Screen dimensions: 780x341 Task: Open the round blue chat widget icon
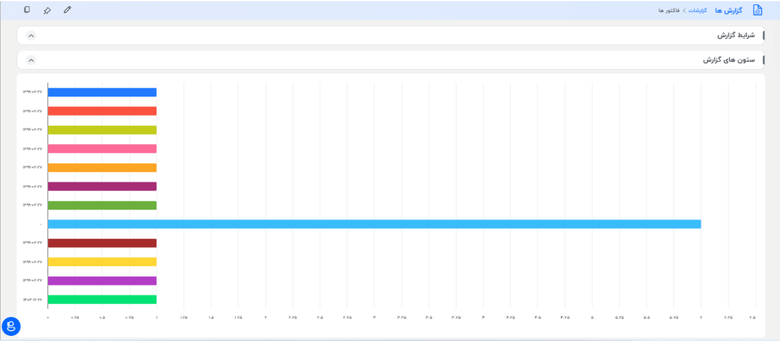(x=11, y=326)
